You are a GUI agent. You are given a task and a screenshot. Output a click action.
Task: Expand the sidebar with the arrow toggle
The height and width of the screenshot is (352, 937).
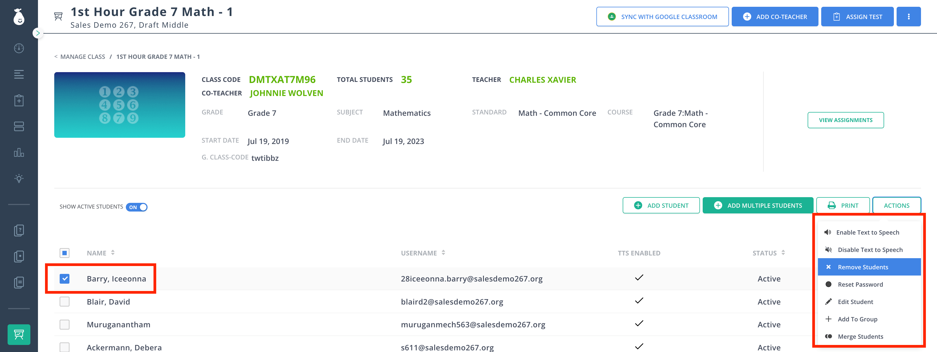point(37,33)
